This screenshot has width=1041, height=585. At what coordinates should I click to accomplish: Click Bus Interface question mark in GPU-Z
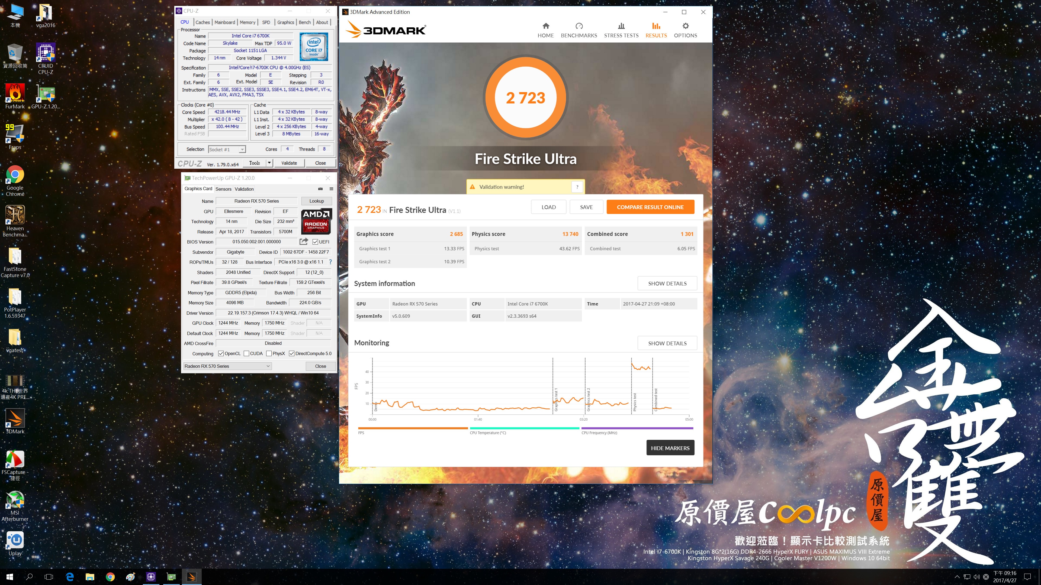(x=330, y=262)
